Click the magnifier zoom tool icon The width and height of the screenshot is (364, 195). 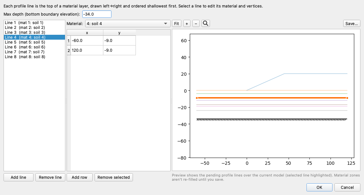coord(206,23)
